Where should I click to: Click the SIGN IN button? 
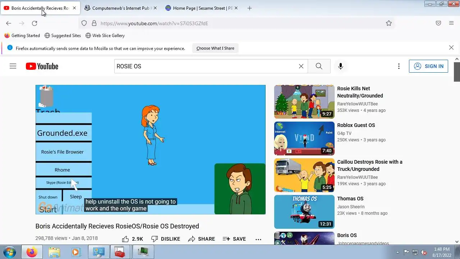(x=428, y=66)
